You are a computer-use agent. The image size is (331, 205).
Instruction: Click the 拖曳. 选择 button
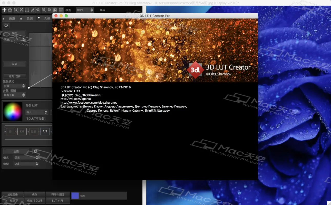click(x=15, y=76)
